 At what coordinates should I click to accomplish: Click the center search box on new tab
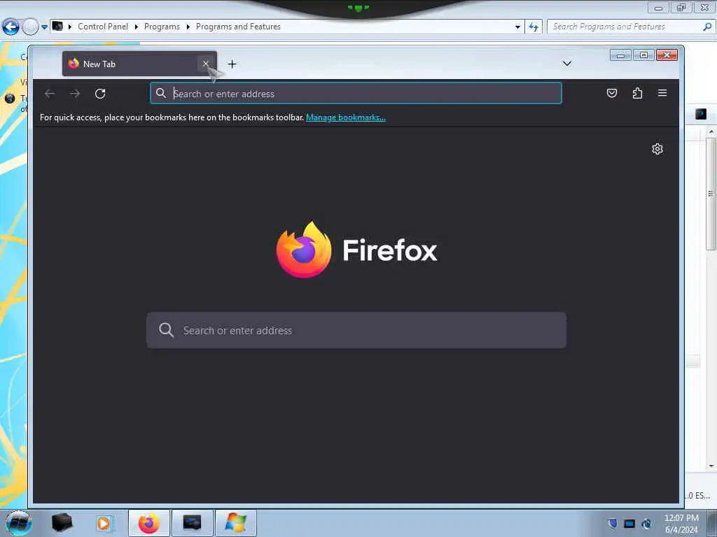pyautogui.click(x=356, y=330)
